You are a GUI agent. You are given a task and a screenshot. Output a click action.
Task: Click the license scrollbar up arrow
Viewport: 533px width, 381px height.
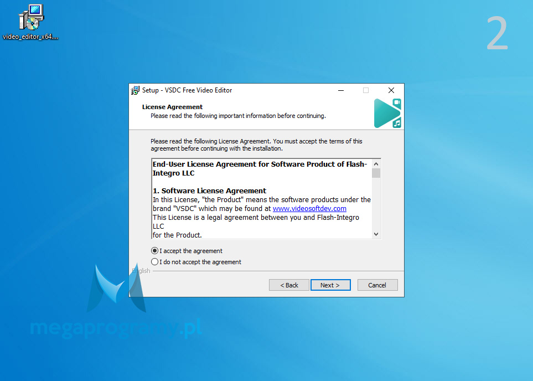(376, 164)
